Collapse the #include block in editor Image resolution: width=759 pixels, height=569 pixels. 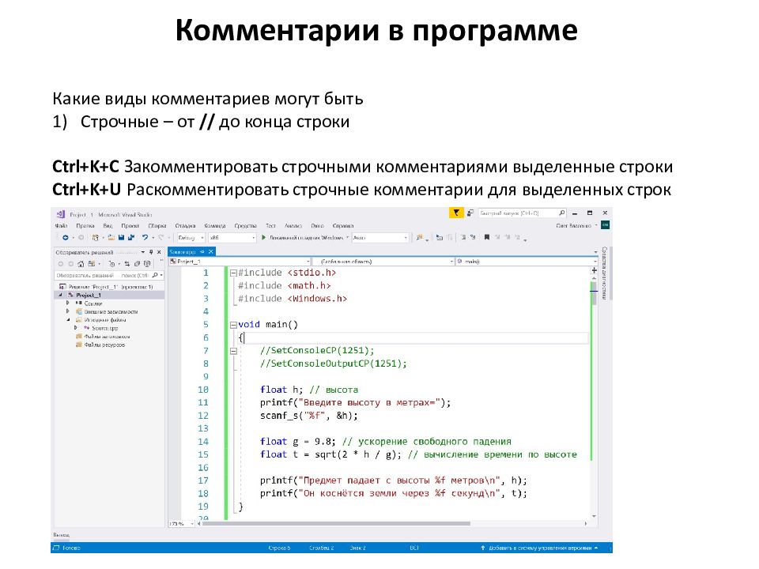232,273
